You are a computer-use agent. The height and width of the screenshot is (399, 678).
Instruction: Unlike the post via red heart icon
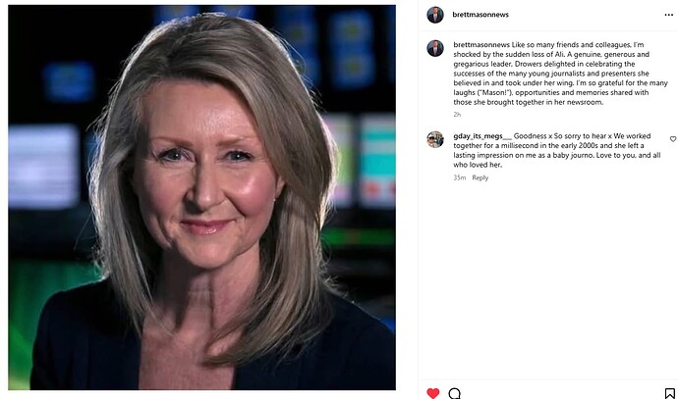pos(432,393)
